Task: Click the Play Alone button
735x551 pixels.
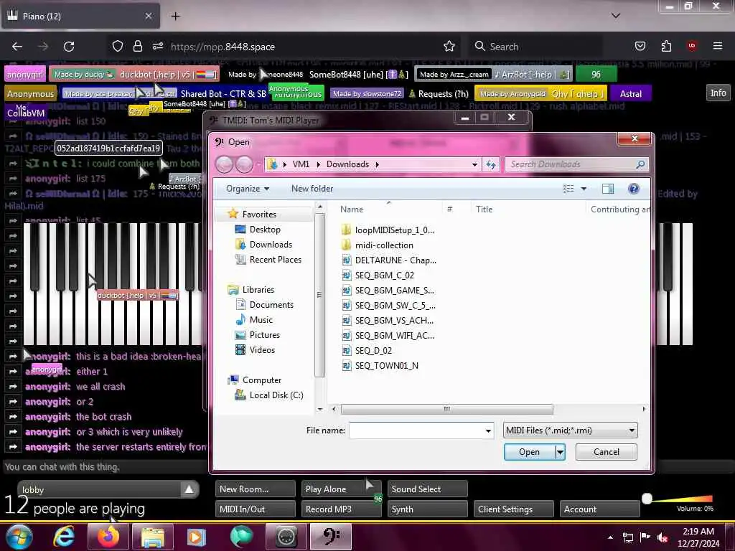Action: 341,489
